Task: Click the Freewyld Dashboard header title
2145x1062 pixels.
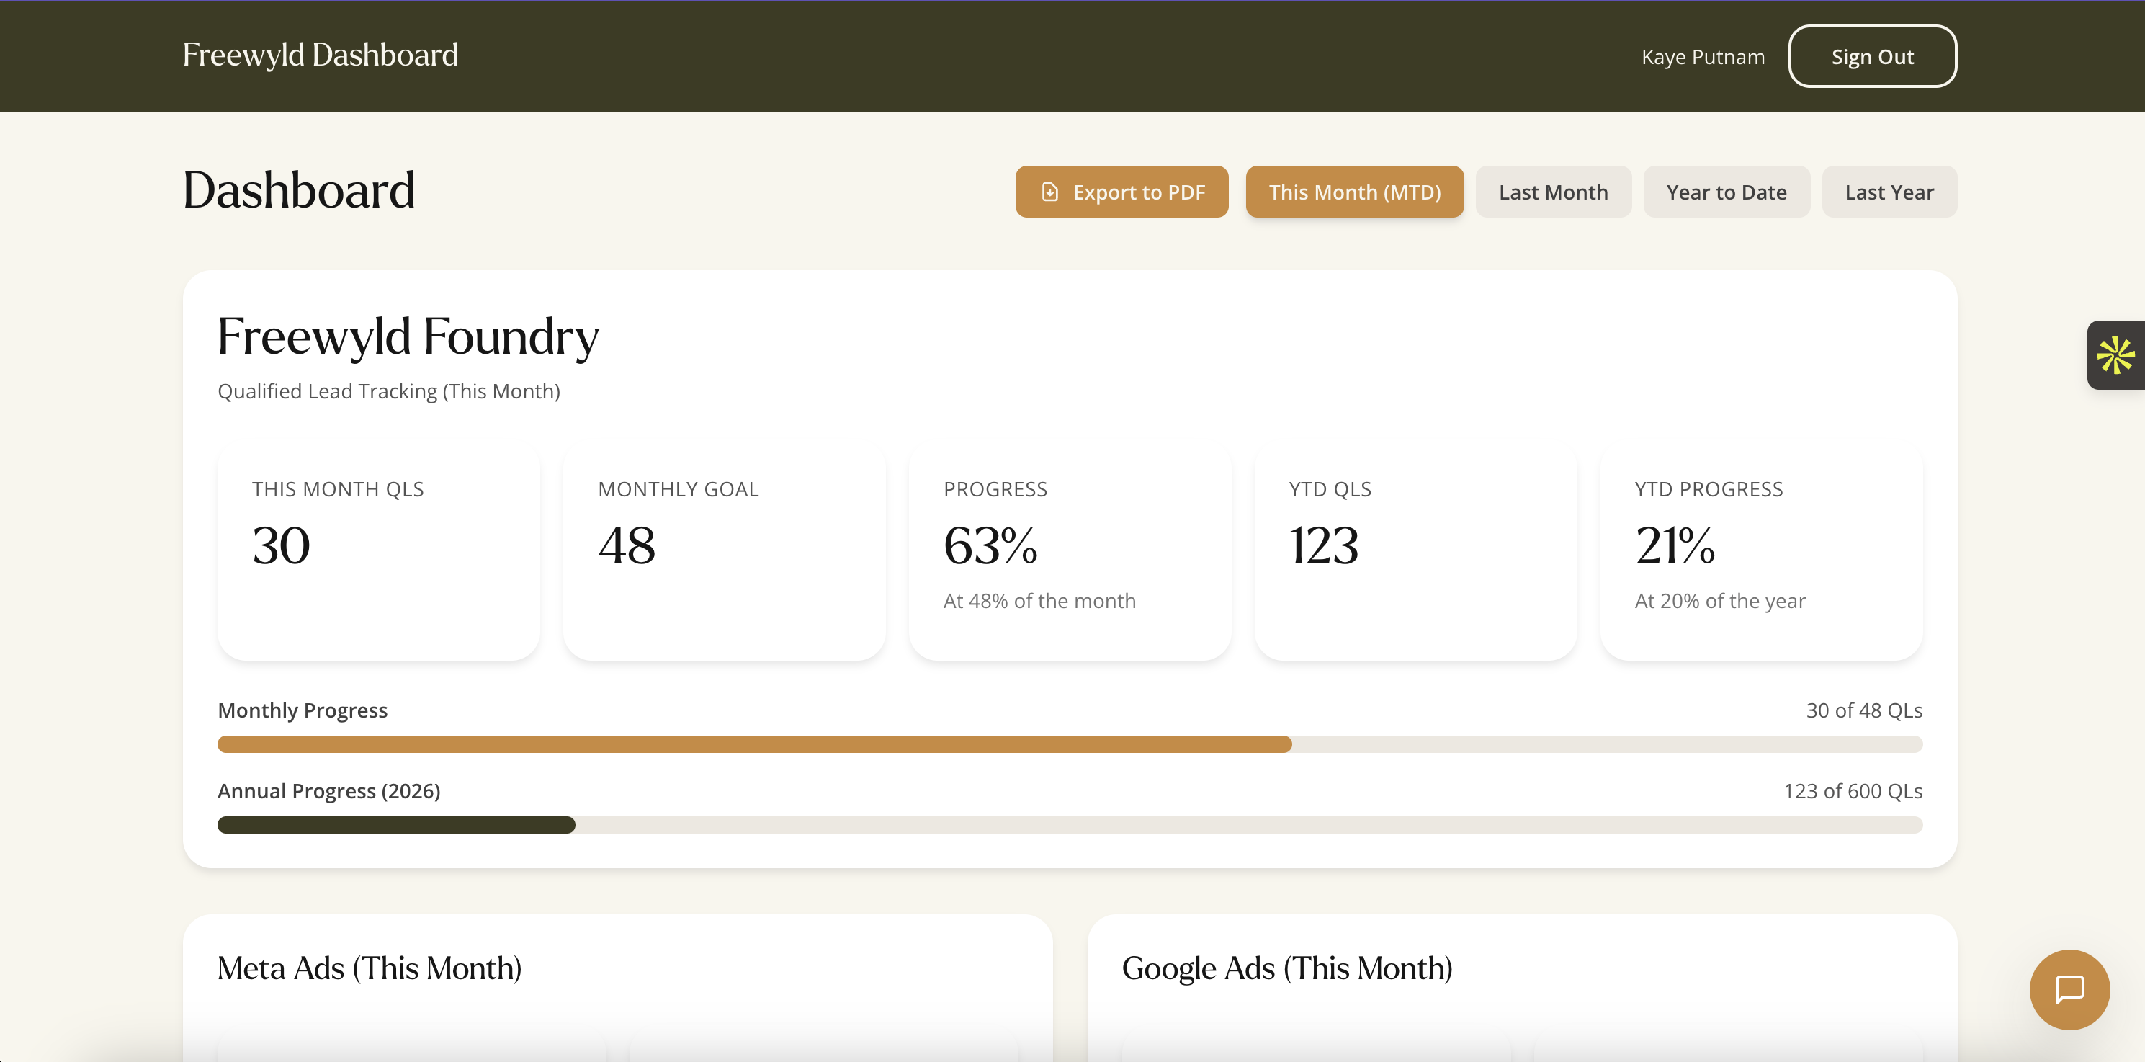Action: [x=321, y=55]
